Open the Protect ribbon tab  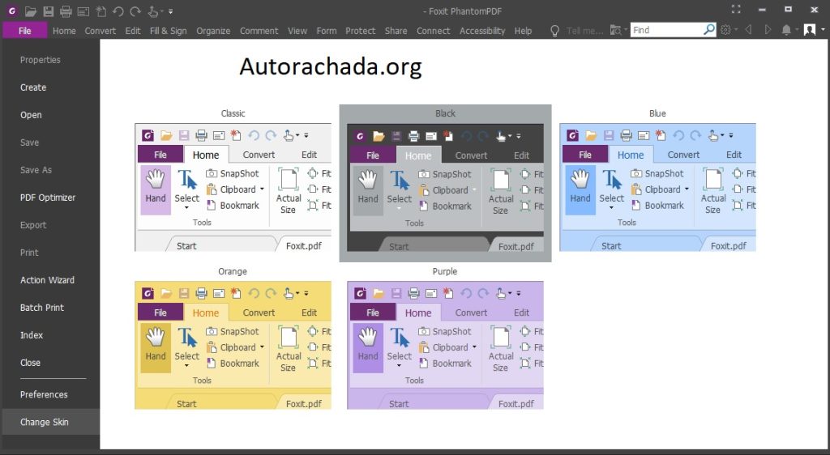point(361,31)
